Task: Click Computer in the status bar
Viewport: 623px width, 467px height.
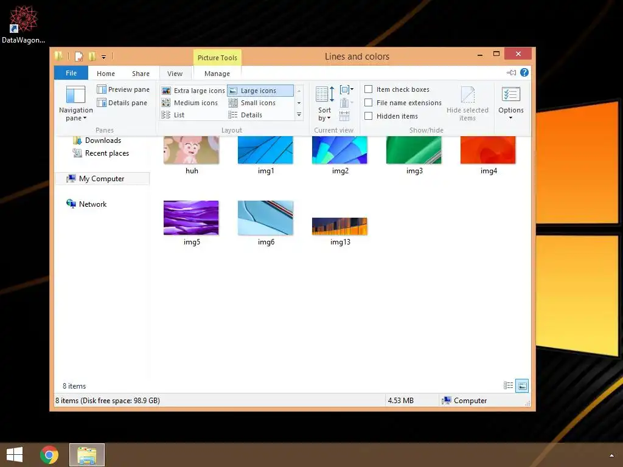Action: (464, 401)
